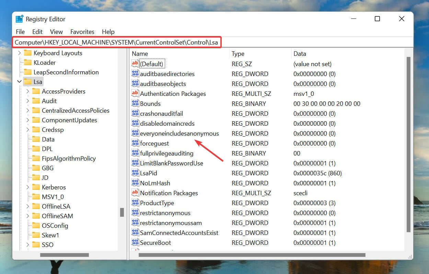This screenshot has width=429, height=274.
Task: Expand the AccessProviders subkey
Action: pyautogui.click(x=28, y=91)
